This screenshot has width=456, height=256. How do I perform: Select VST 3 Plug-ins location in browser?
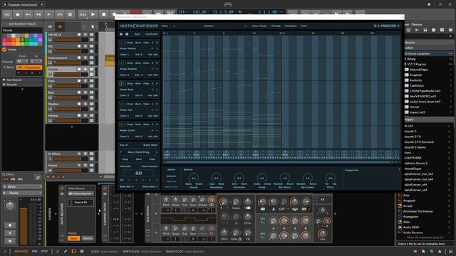416,64
